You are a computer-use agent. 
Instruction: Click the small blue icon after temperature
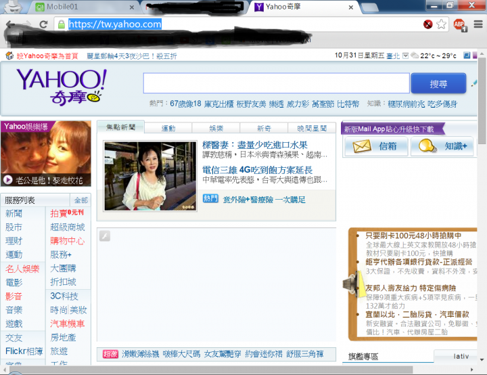pyautogui.click(x=467, y=56)
